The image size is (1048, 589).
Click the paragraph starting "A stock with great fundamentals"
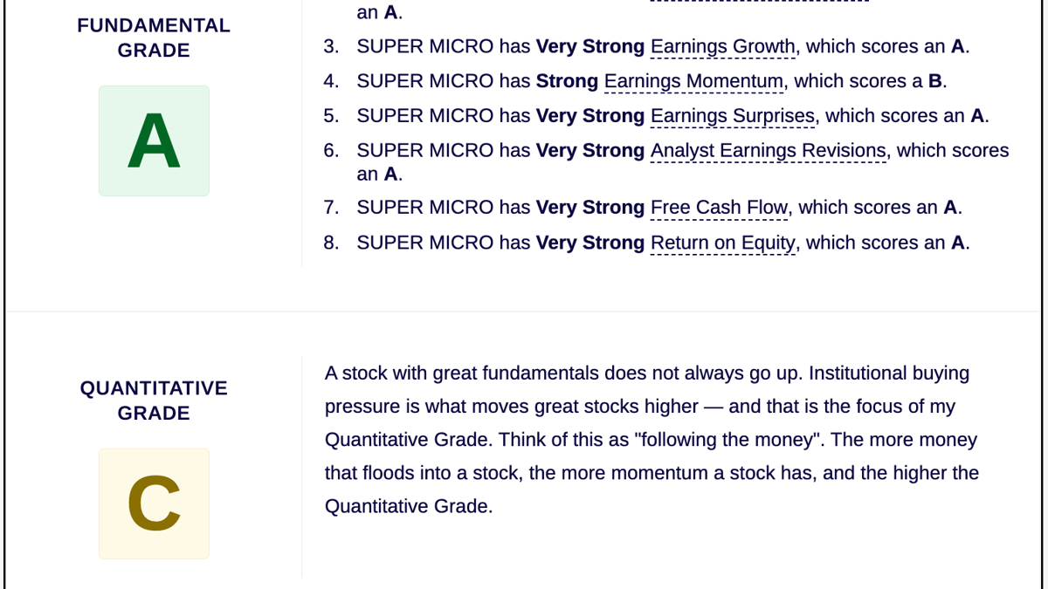click(652, 440)
